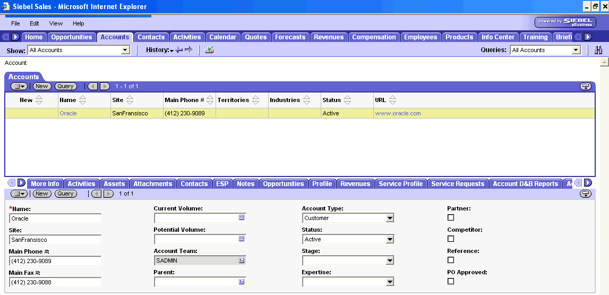This screenshot has height=295, width=609.
Task: Switch to the Opportunities screen tab
Action: click(x=72, y=37)
